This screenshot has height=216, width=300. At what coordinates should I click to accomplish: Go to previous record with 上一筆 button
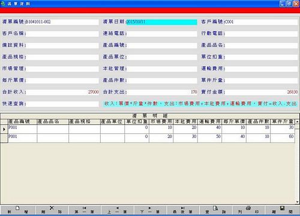[117, 210]
